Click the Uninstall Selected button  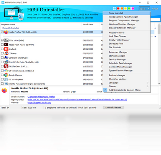(113, 108)
